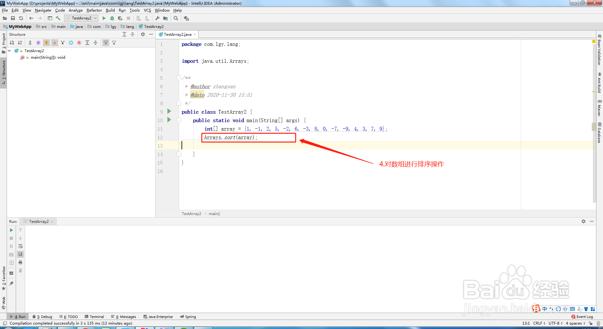
Task: Open the Build menu
Action: (110, 10)
